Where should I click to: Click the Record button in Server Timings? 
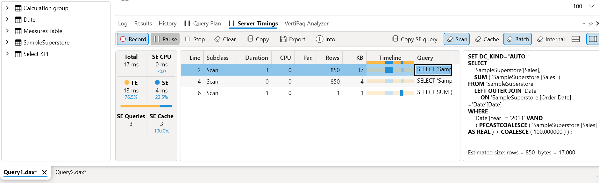[x=133, y=39]
